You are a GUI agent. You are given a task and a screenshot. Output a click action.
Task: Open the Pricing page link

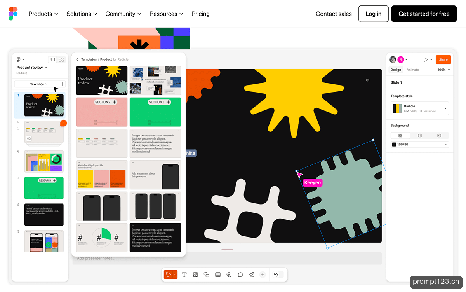pyautogui.click(x=200, y=14)
